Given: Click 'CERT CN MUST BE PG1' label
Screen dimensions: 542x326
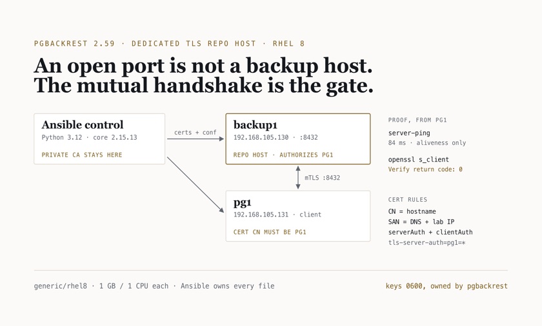Looking at the screenshot, I should (x=270, y=232).
